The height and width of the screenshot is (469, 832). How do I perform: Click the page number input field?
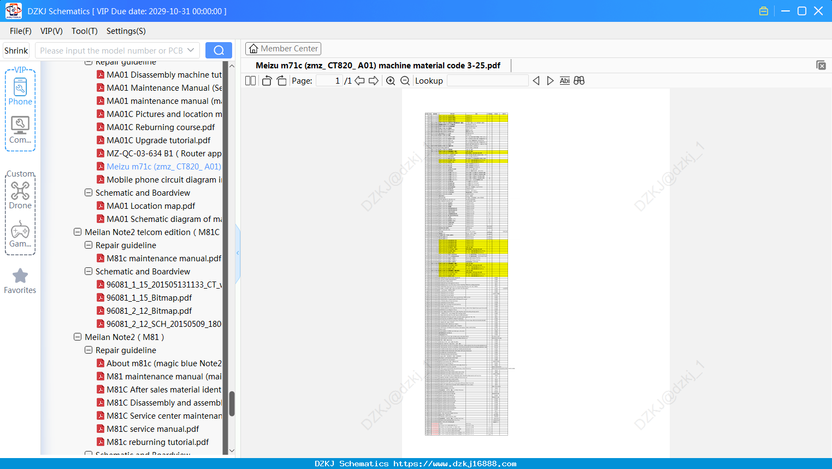pos(329,81)
